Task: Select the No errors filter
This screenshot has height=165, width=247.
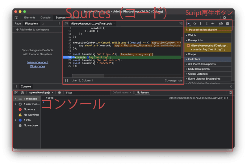Action: point(27,109)
